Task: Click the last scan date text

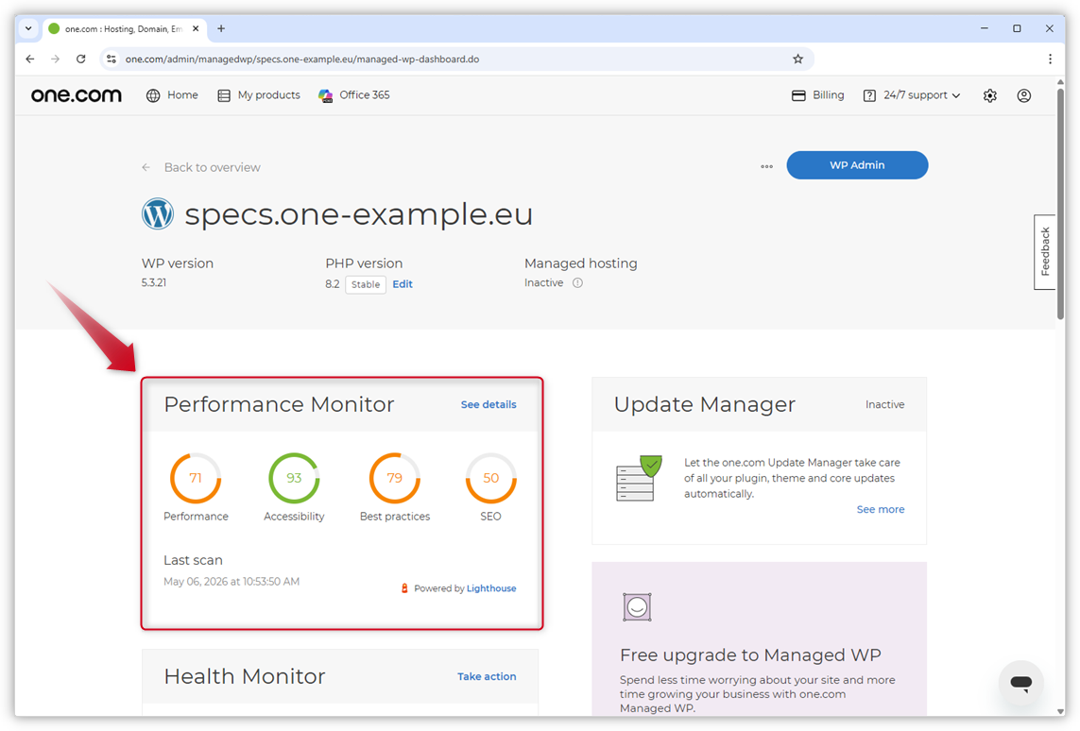Action: 231,582
